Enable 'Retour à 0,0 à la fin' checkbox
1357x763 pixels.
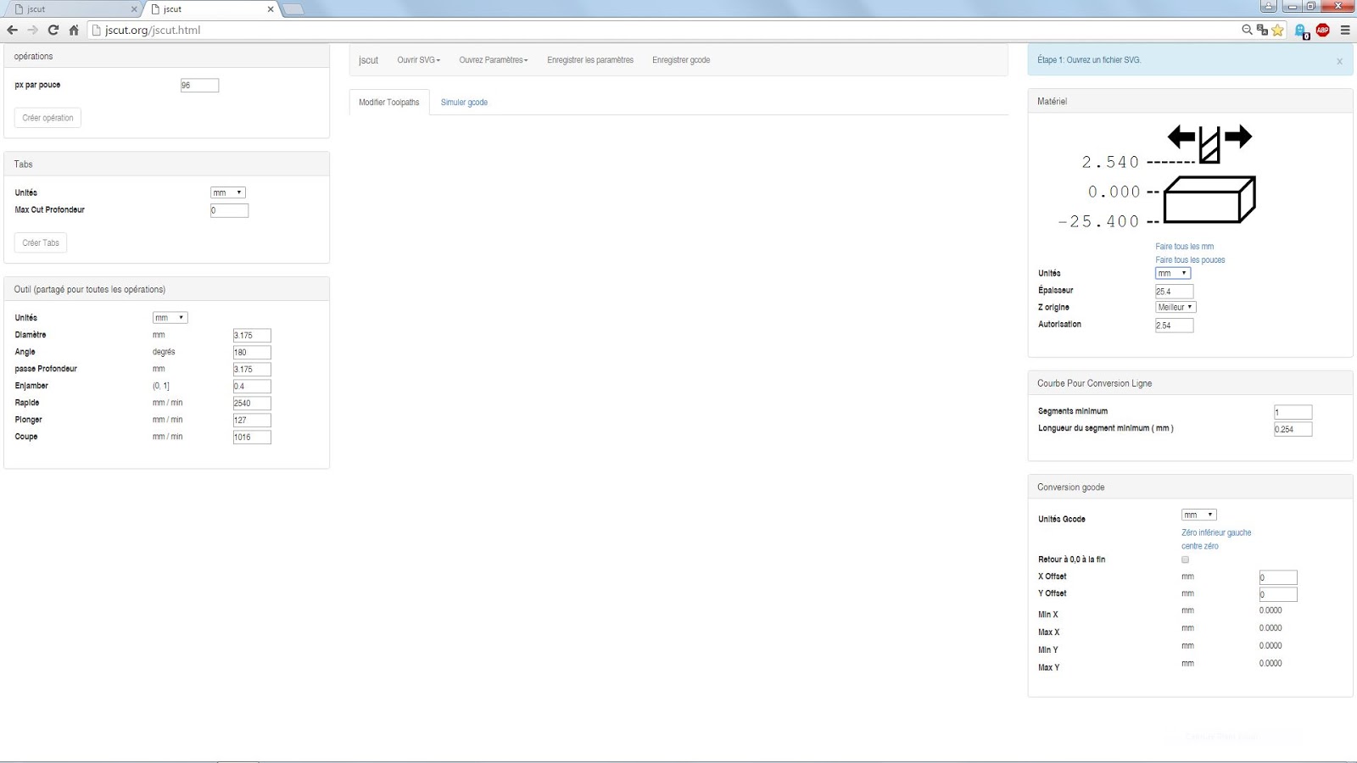coord(1184,560)
